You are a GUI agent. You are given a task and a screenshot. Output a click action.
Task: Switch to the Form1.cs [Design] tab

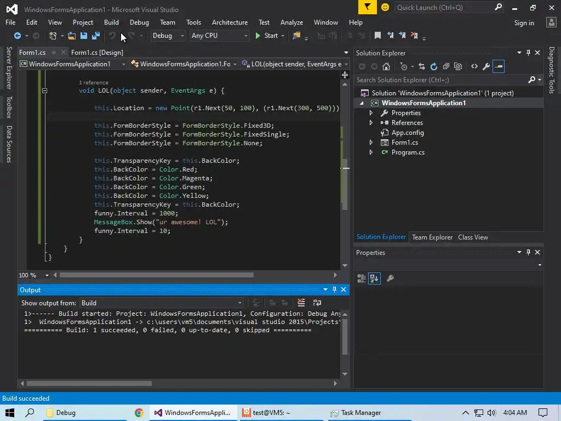(97, 52)
